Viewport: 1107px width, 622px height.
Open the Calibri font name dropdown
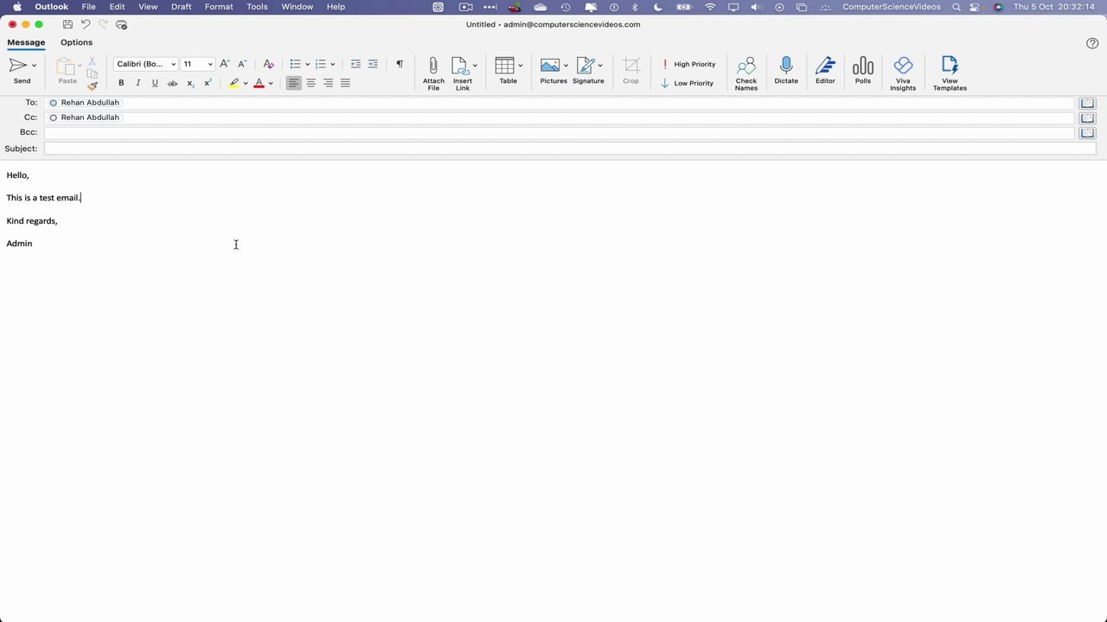[173, 64]
